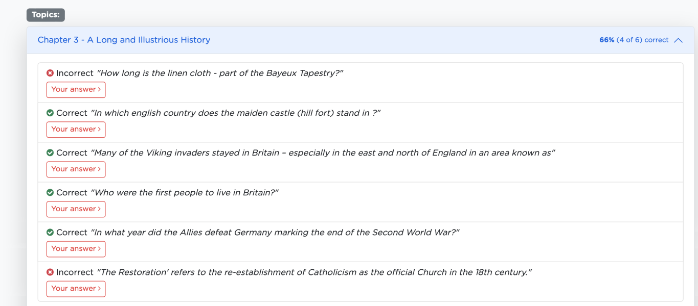The width and height of the screenshot is (698, 306).
Task: Click the red incorrect icon on the Bayeux Tapestry question
Action: (x=50, y=73)
